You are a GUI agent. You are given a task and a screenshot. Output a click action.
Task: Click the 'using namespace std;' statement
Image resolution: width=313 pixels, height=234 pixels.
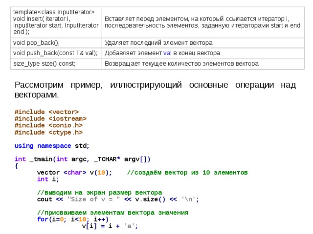click(x=52, y=146)
